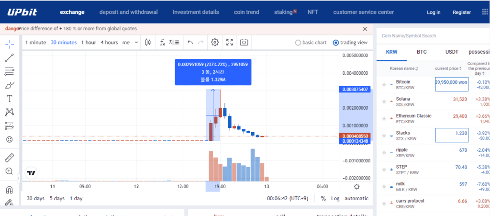Set chart interval to 30 minutes
Viewport: 490px width, 216px height.
tap(64, 43)
